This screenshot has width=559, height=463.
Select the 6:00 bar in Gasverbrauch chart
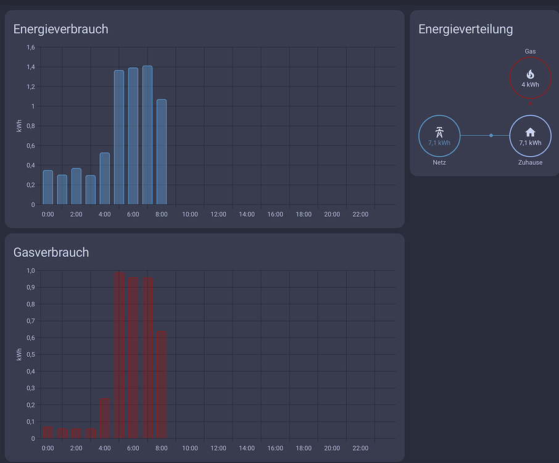tap(133, 358)
